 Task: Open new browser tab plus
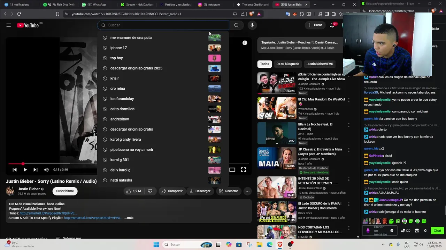coord(315,5)
